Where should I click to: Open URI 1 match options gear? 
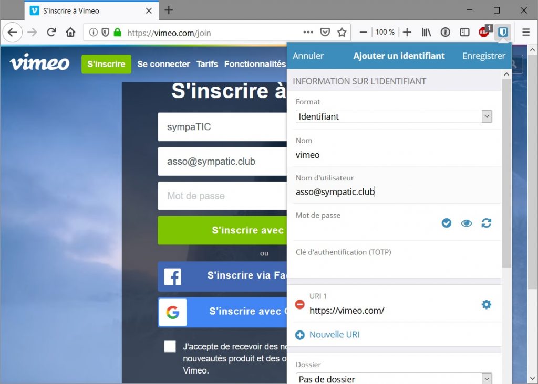click(x=487, y=304)
